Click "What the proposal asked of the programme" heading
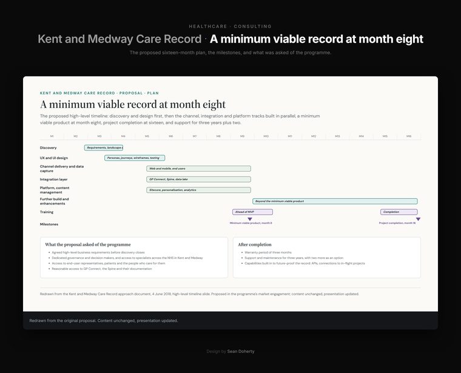The height and width of the screenshot is (373, 461). 88,244
